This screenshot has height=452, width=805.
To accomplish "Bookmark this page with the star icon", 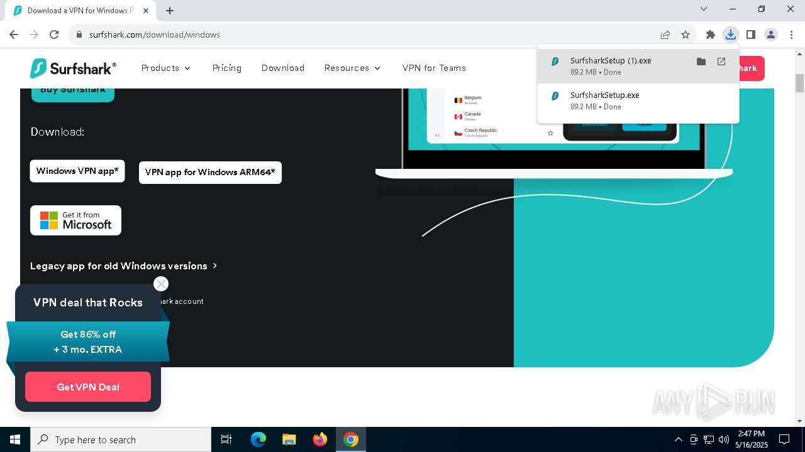I will 686,35.
